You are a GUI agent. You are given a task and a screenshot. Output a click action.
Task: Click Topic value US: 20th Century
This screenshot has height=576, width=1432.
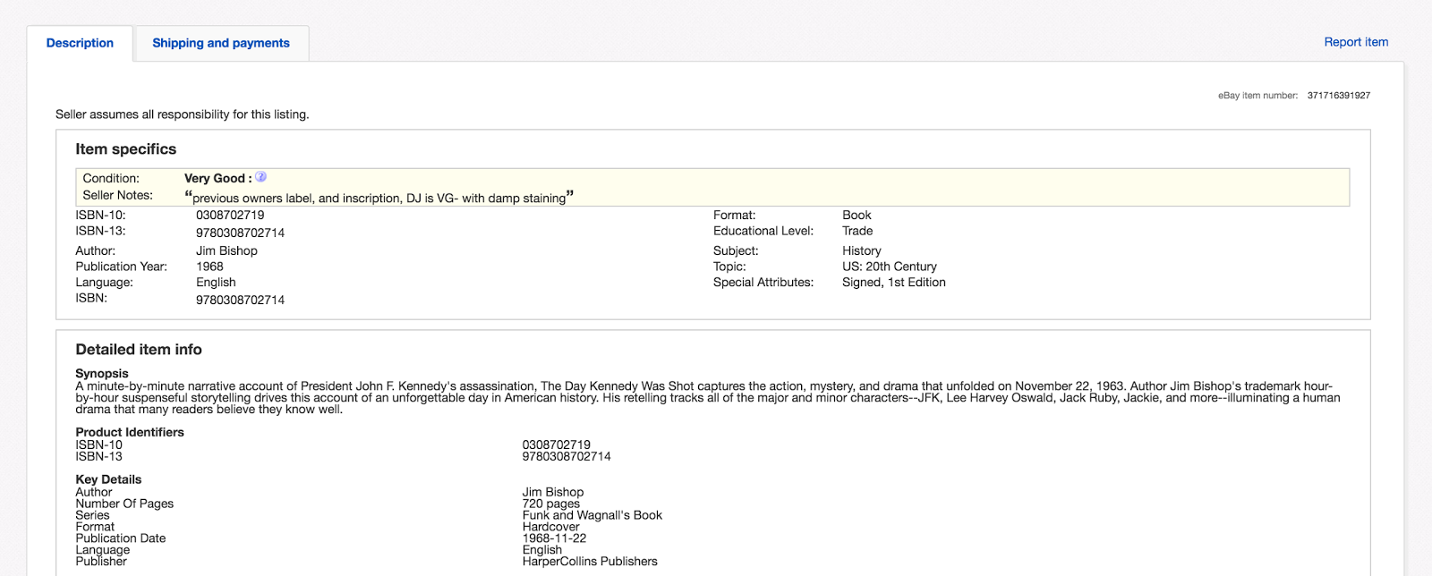[x=890, y=267]
